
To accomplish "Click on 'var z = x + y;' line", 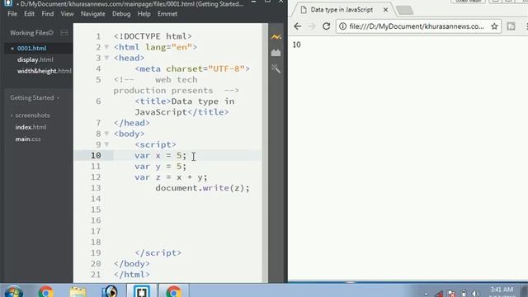I will pos(171,177).
